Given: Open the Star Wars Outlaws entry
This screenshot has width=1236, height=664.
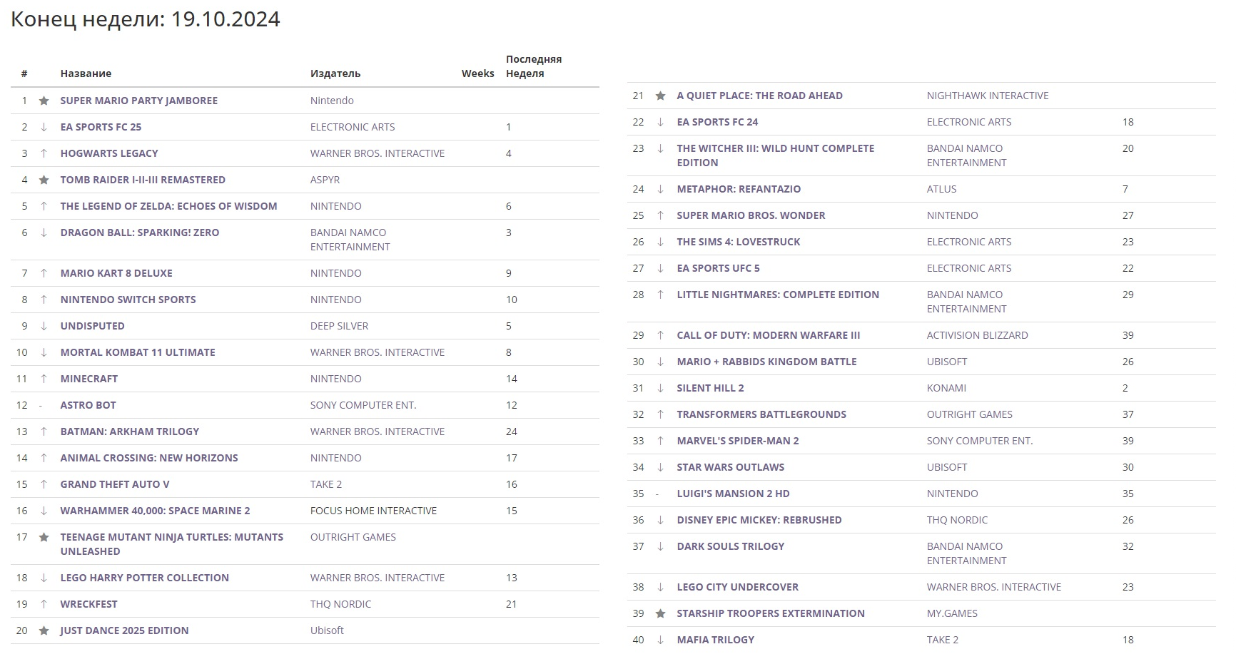Looking at the screenshot, I should [x=730, y=467].
